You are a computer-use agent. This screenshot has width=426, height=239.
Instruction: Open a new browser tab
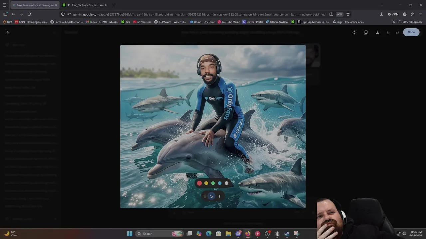point(114,5)
